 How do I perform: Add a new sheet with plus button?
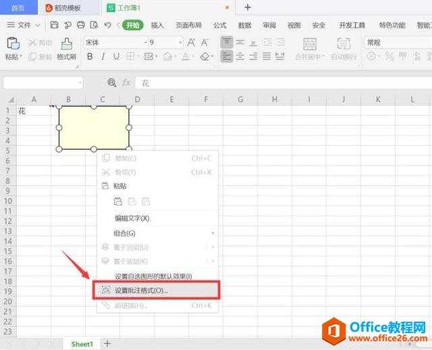click(107, 343)
